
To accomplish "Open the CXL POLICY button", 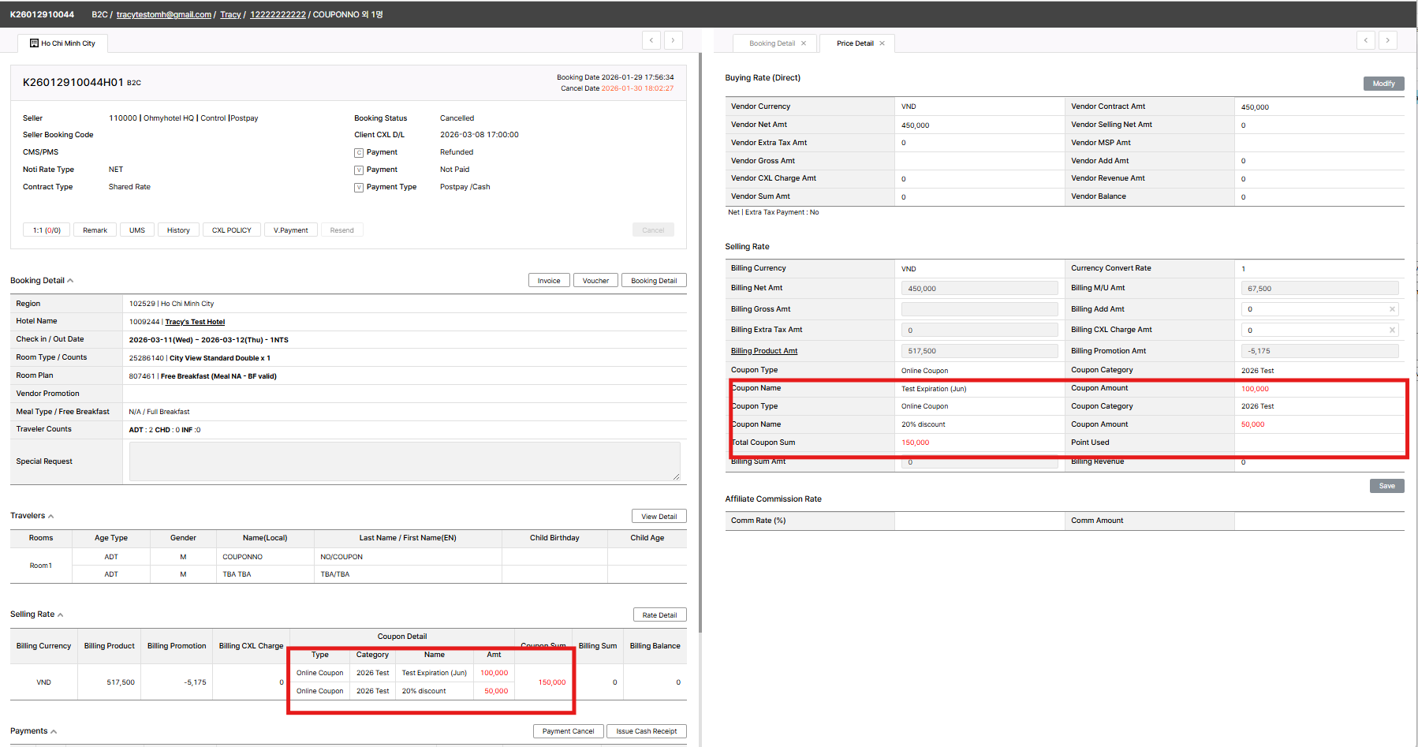I will pyautogui.click(x=231, y=230).
